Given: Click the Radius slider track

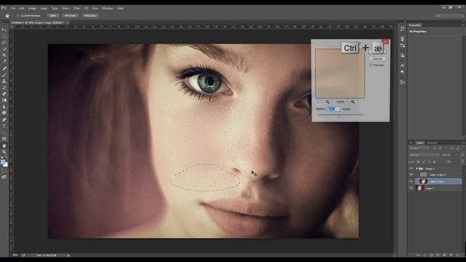Looking at the screenshot, I should tap(340, 114).
